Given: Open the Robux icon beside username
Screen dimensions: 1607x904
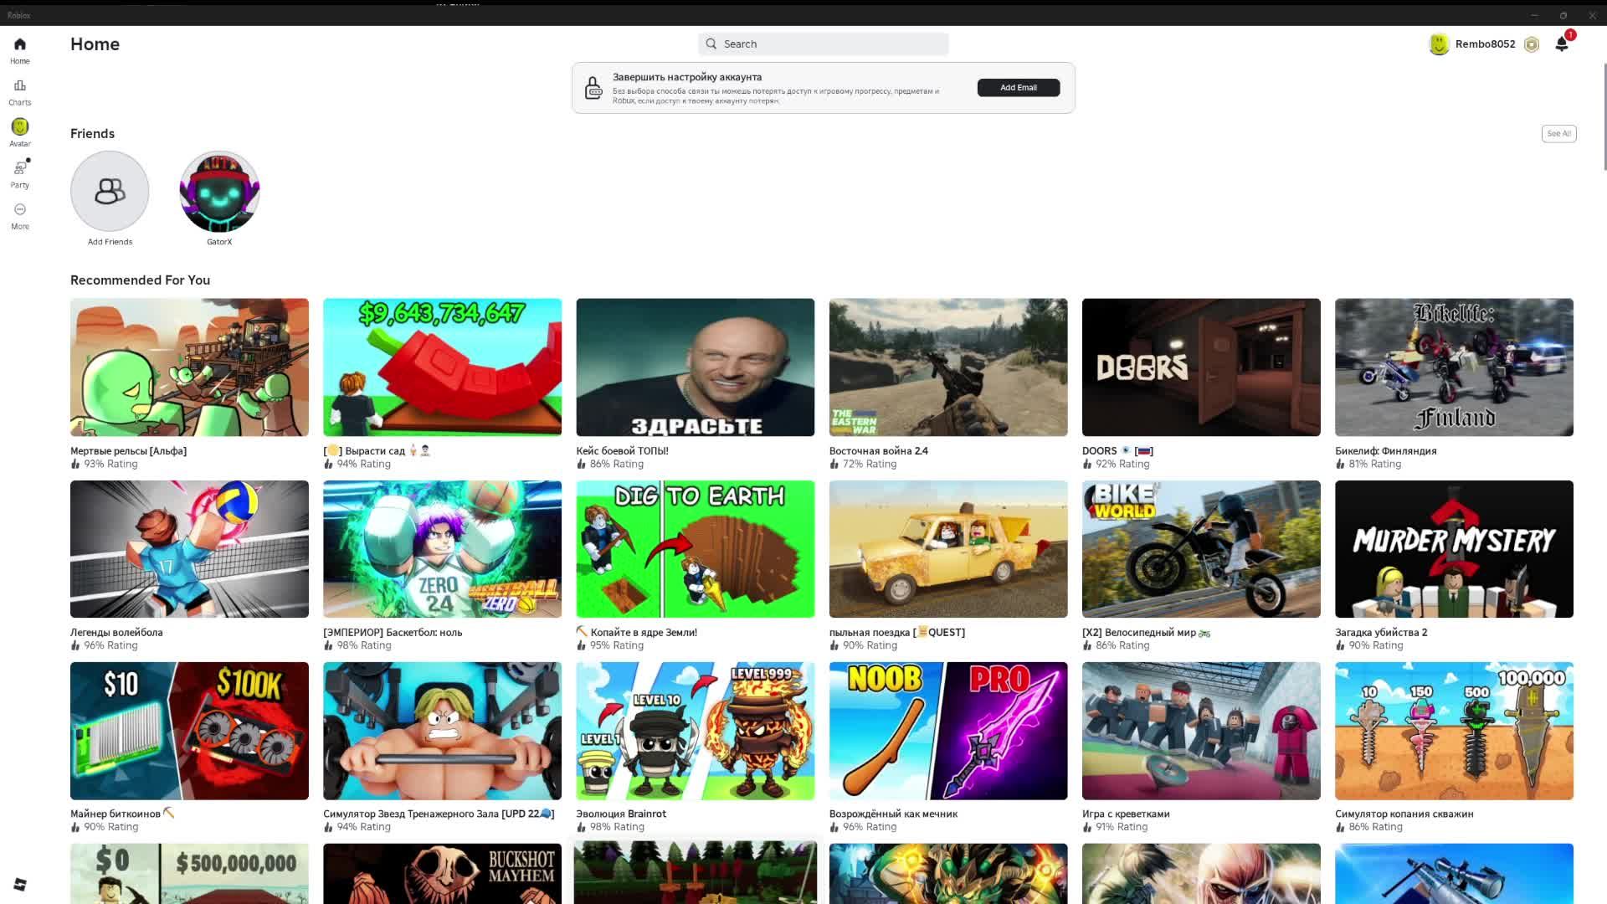Looking at the screenshot, I should pos(1531,44).
